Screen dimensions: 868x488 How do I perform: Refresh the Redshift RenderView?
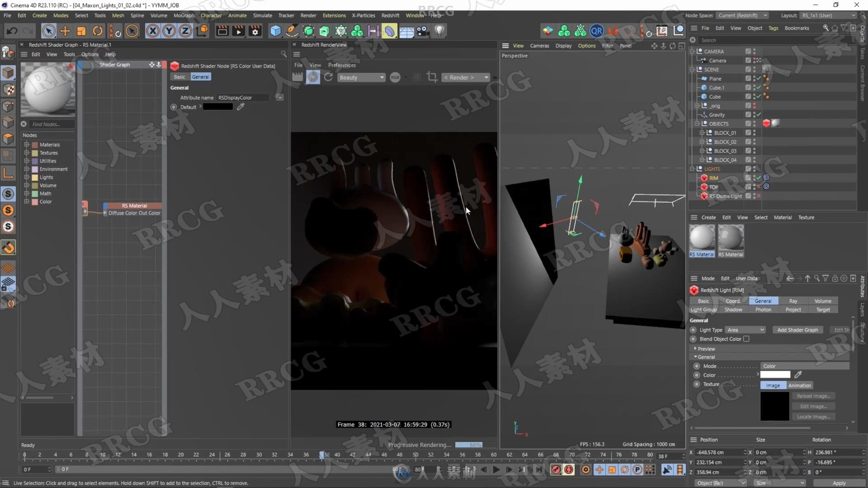[329, 77]
